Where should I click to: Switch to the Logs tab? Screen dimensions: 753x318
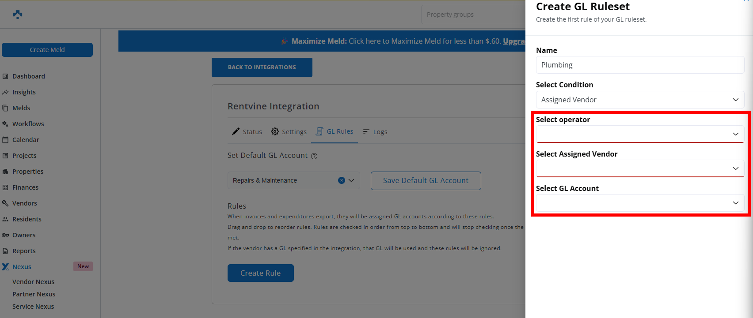tap(375, 132)
